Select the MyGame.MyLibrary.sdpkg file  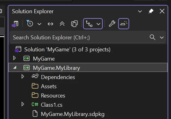pos(73,114)
